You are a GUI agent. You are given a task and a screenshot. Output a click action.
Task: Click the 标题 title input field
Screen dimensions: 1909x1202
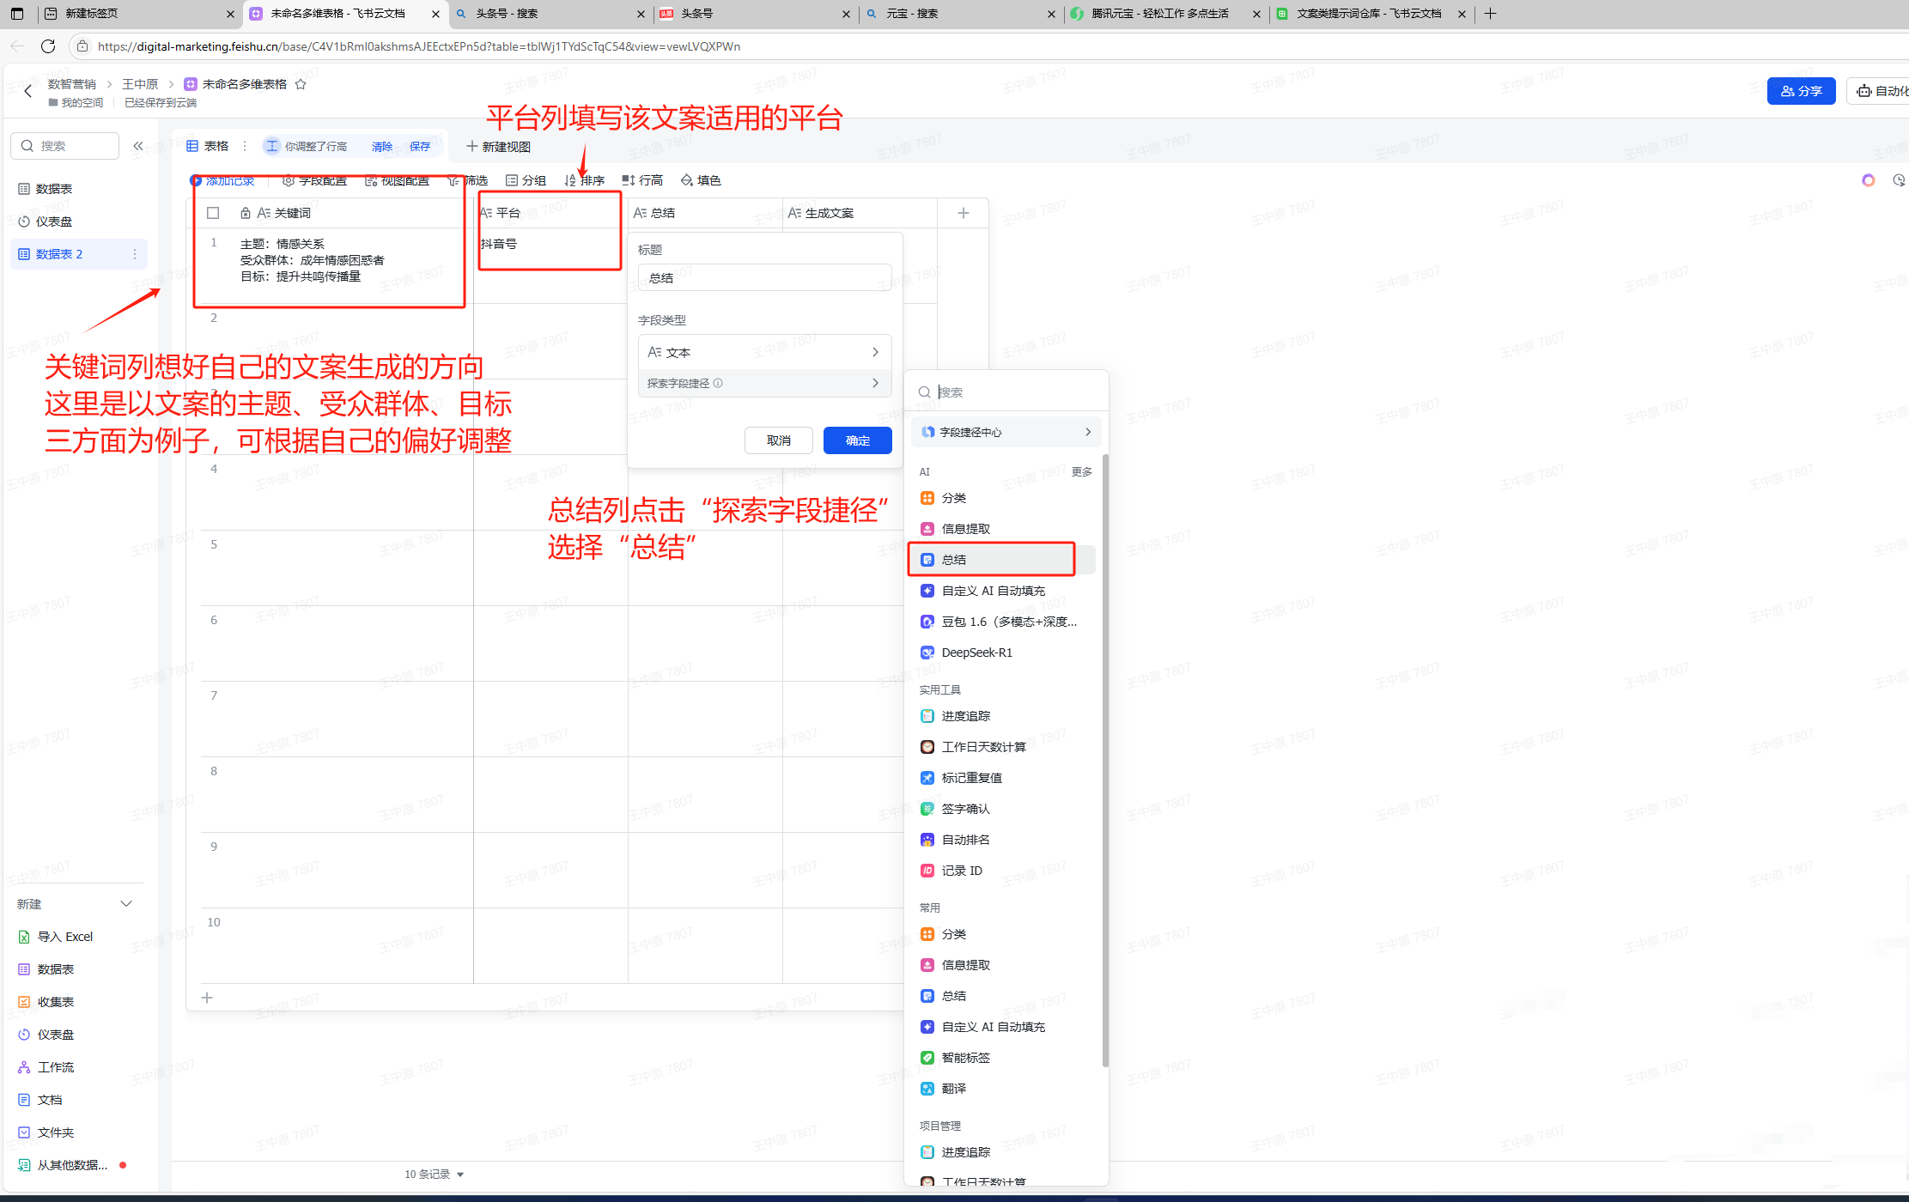click(763, 277)
